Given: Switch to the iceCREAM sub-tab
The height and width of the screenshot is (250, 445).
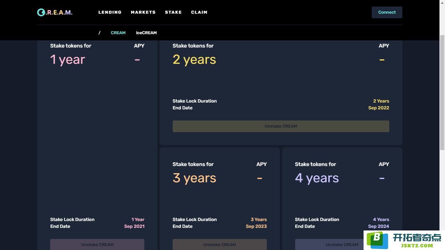Looking at the screenshot, I should [x=146, y=33].
